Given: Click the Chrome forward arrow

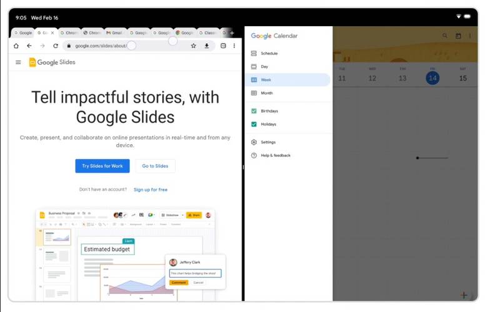Looking at the screenshot, I should point(42,46).
